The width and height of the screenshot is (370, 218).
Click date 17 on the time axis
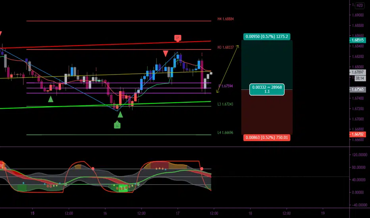pos(178,213)
